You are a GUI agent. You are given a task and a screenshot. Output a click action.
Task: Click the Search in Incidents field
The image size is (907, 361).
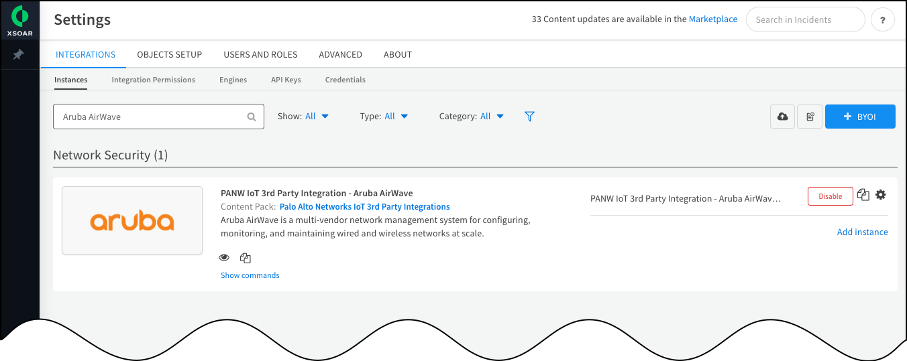click(x=805, y=20)
